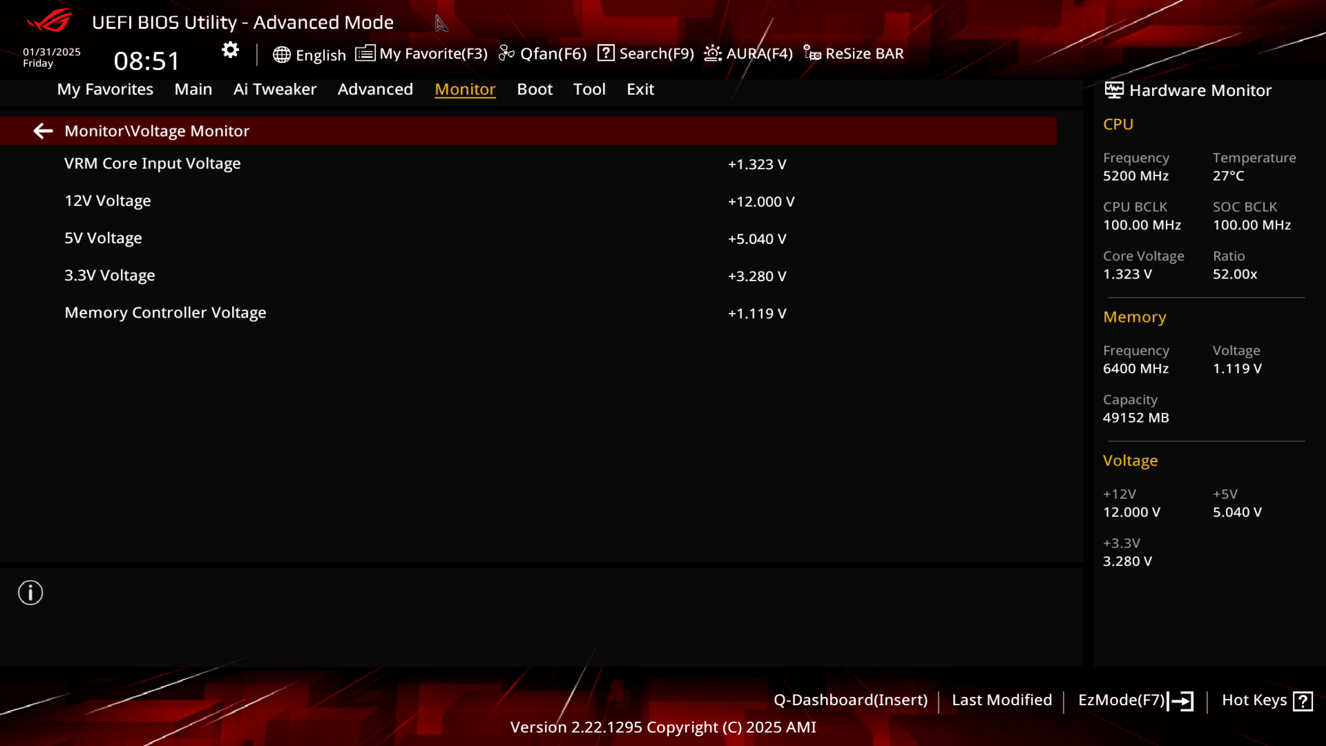The image size is (1326, 746).
Task: Select the Monitor tab
Action: click(465, 88)
